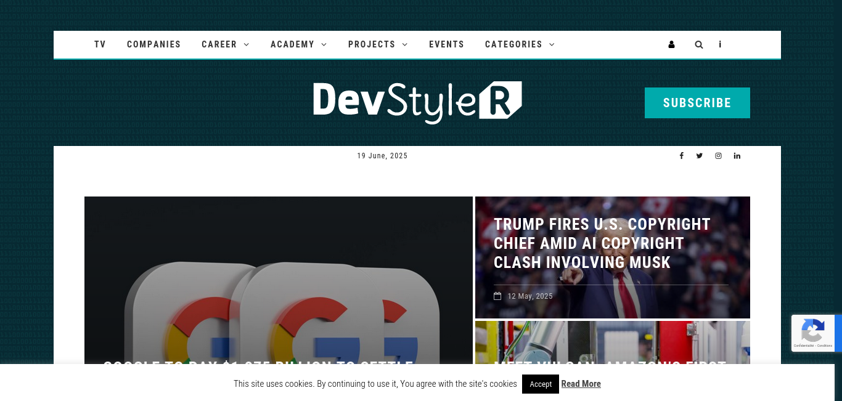
Task: Visit the Twitter social icon
Action: 699,156
